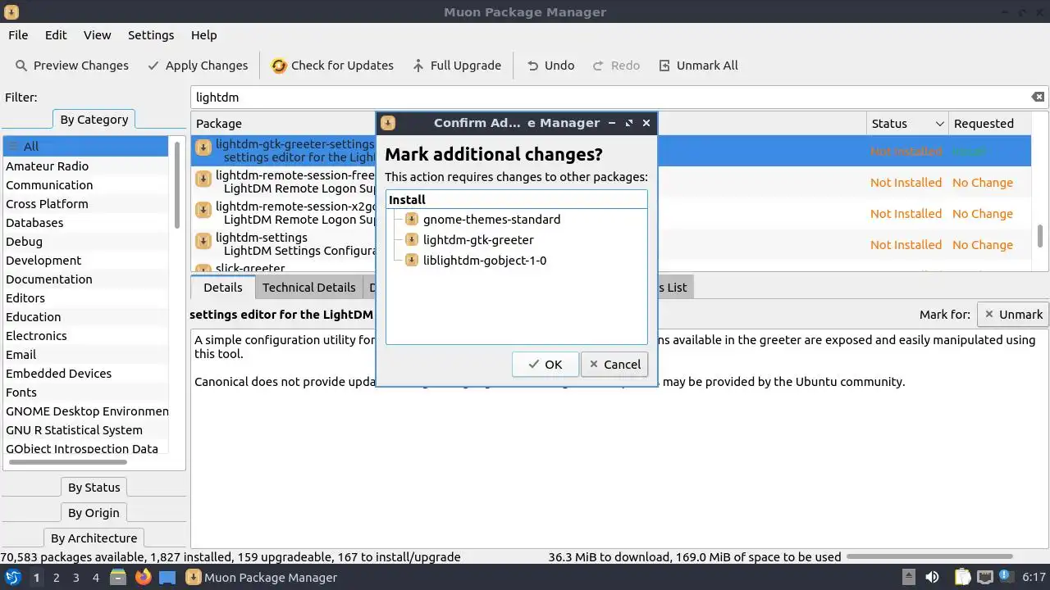Click the Unmark All icon in toolbar
The height and width of the screenshot is (590, 1050).
664,66
